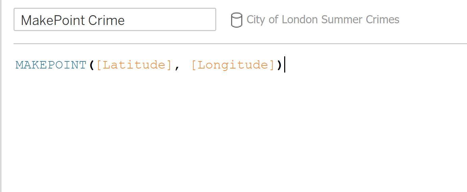Click the closing parenthesis of the formula
Viewport: 467px width, 192px height.
(x=279, y=64)
